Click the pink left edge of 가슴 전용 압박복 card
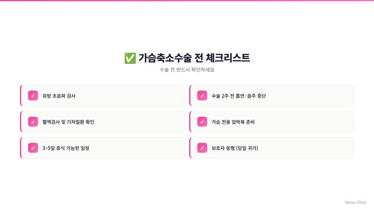This screenshot has width=374, height=210. 190,122
